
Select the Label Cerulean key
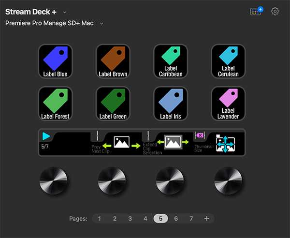(x=228, y=61)
